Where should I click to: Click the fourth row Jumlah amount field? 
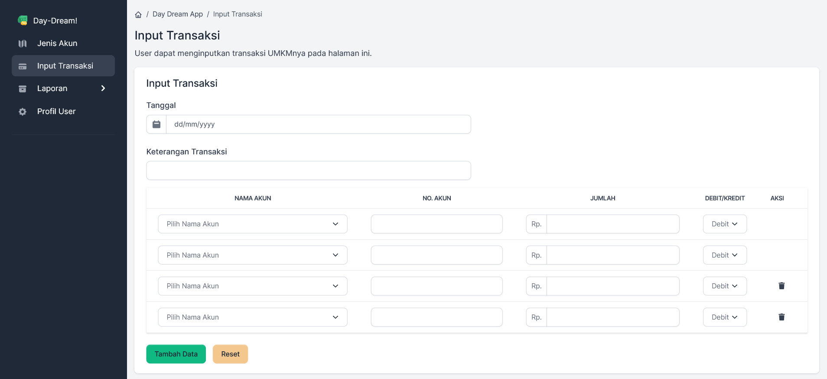point(613,317)
